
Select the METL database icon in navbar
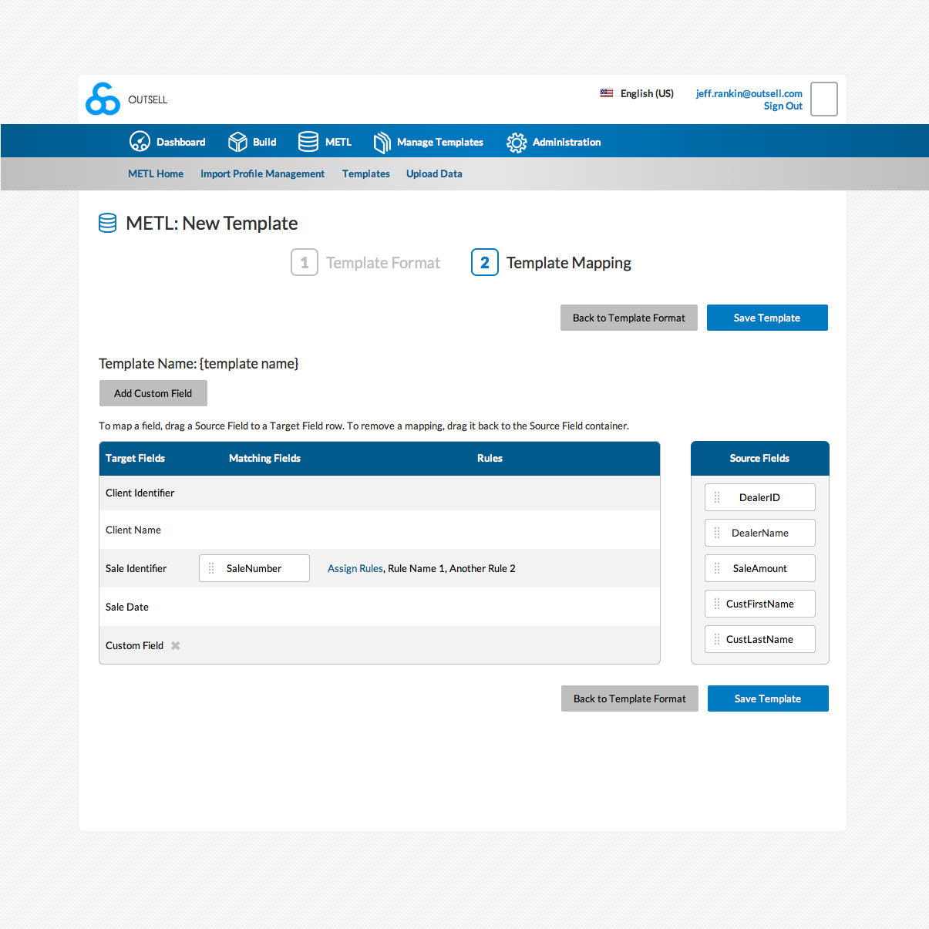click(x=308, y=142)
